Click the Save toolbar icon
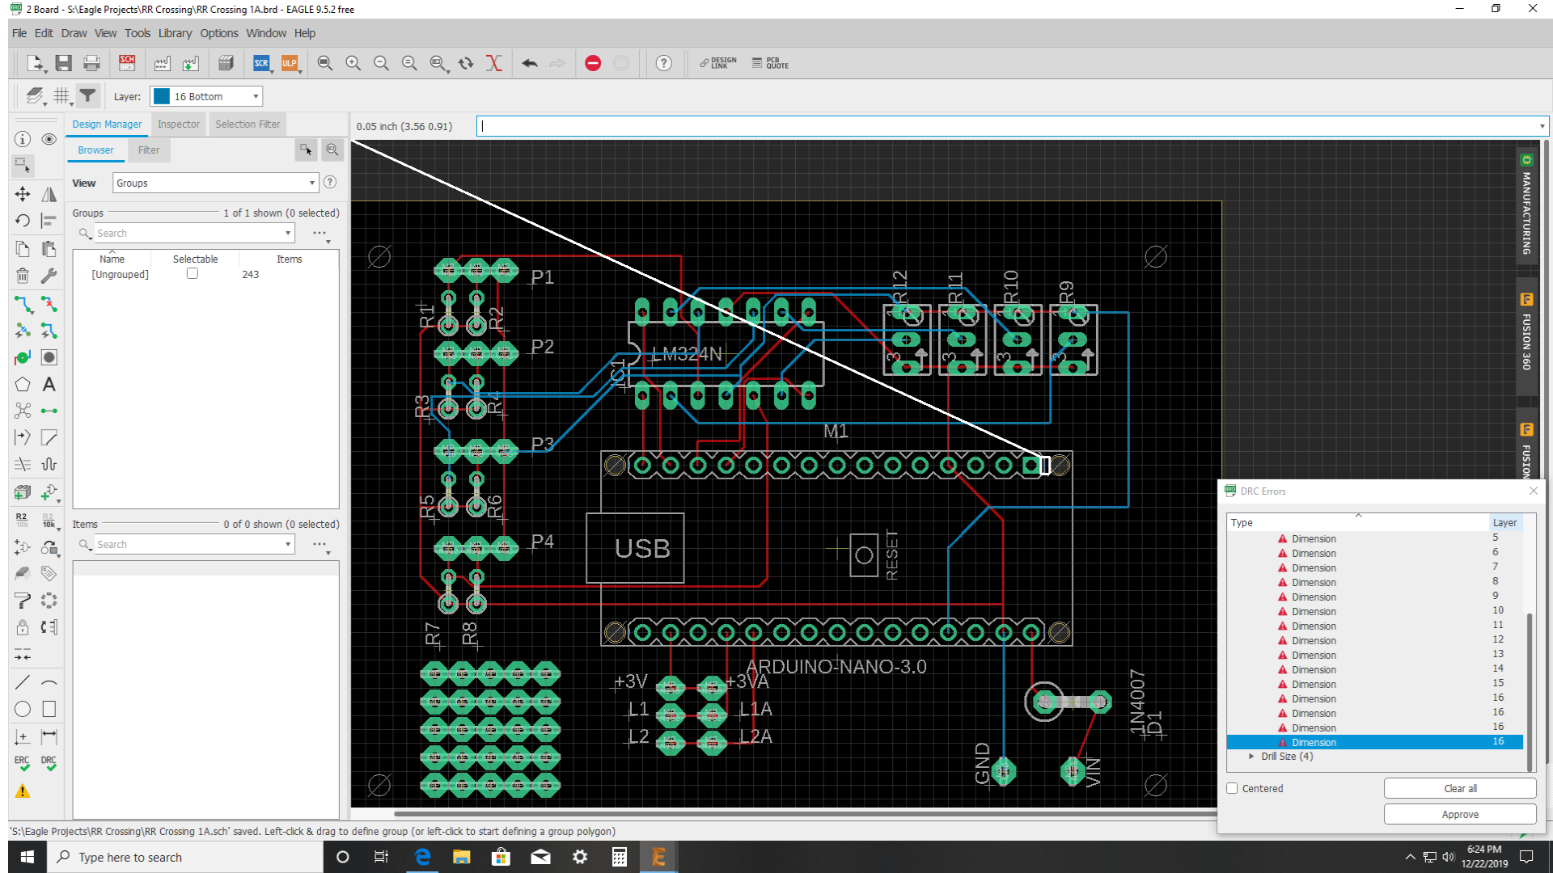 63,63
